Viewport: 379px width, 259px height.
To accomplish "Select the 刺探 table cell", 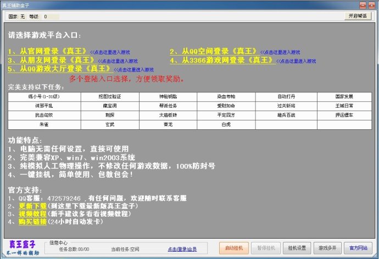I will 110,115.
